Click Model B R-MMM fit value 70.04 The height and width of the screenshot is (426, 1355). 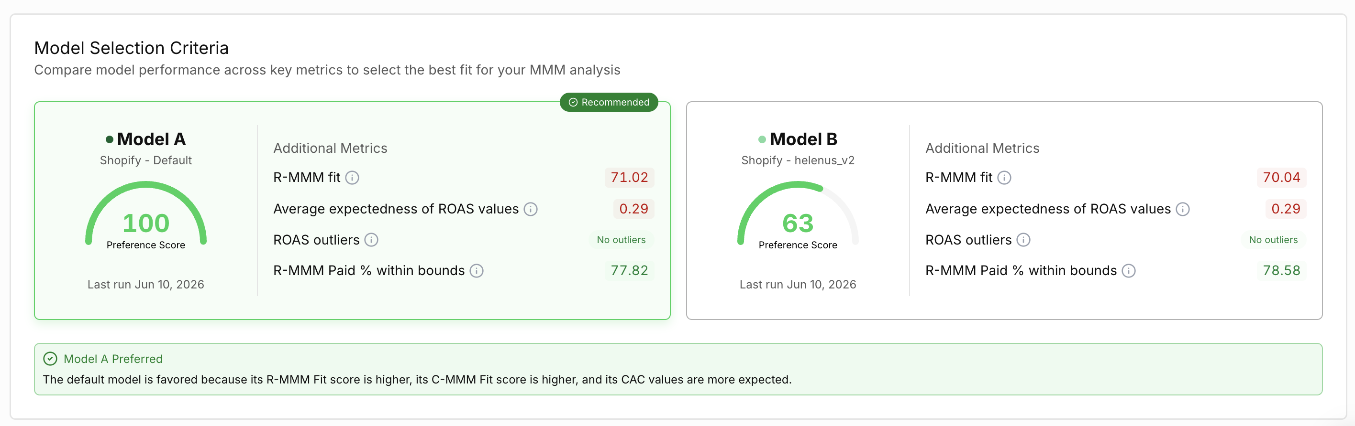1281,178
